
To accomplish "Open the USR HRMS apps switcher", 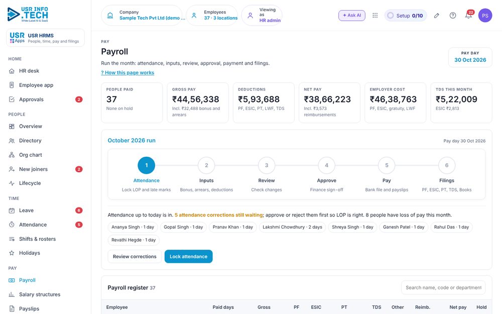I will pyautogui.click(x=46, y=38).
